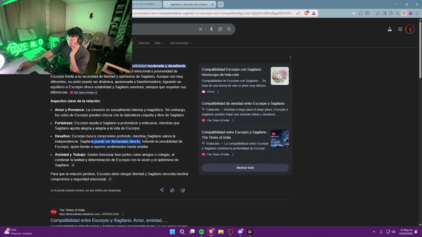The height and width of the screenshot is (237, 422).
Task: Open the weather widget showing 12°C
Action: click(18, 232)
